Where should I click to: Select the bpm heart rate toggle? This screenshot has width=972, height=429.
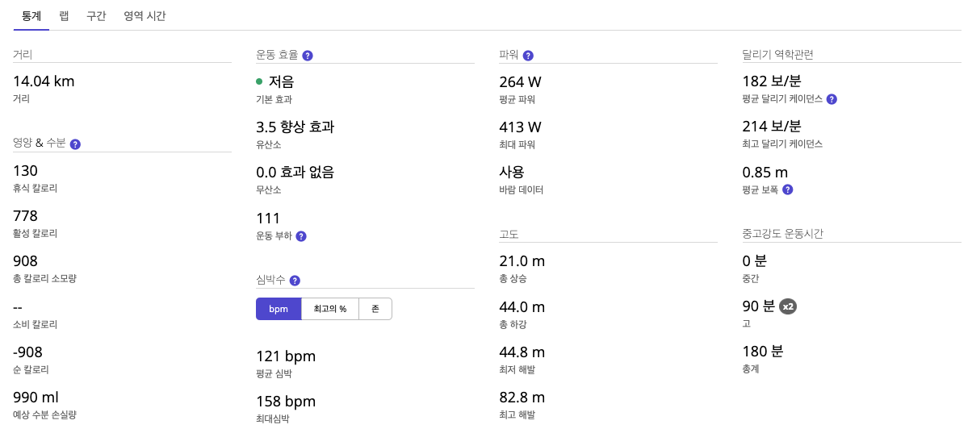tap(279, 309)
